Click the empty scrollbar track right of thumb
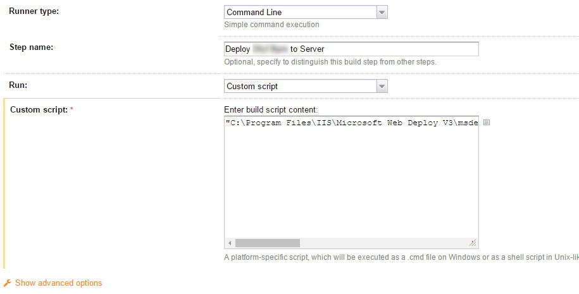579x294 pixels. pos(380,243)
